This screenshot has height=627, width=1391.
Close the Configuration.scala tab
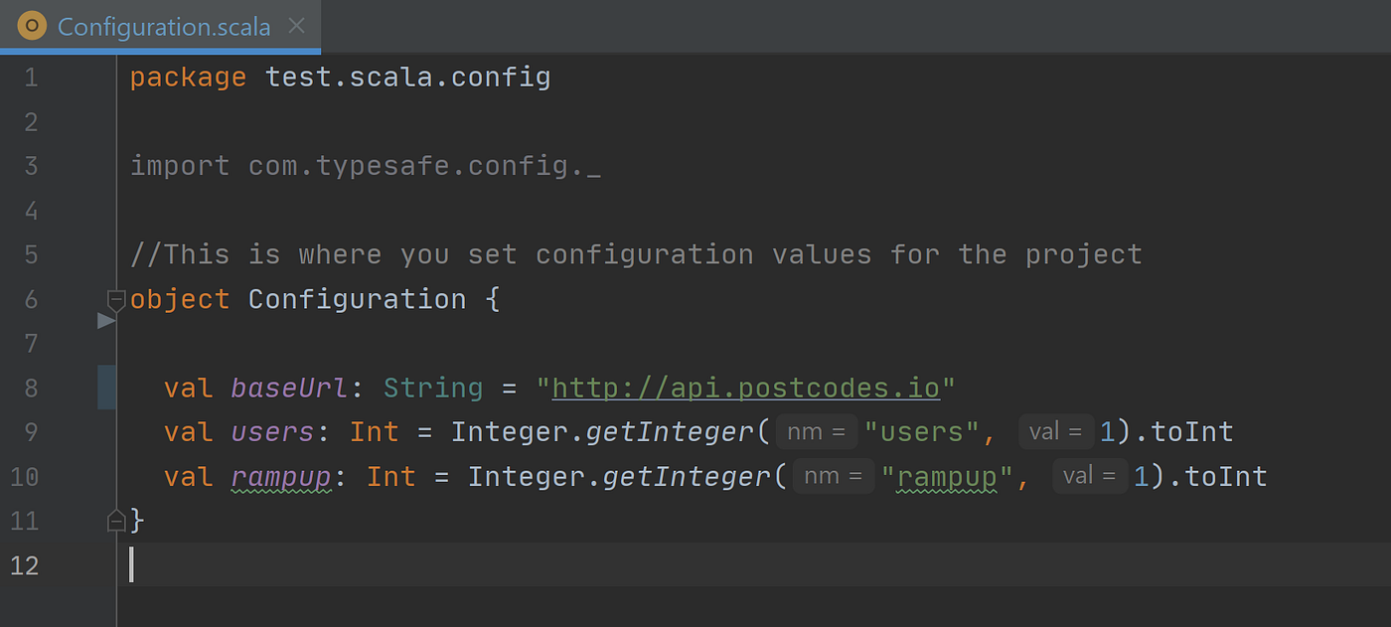pos(296,26)
